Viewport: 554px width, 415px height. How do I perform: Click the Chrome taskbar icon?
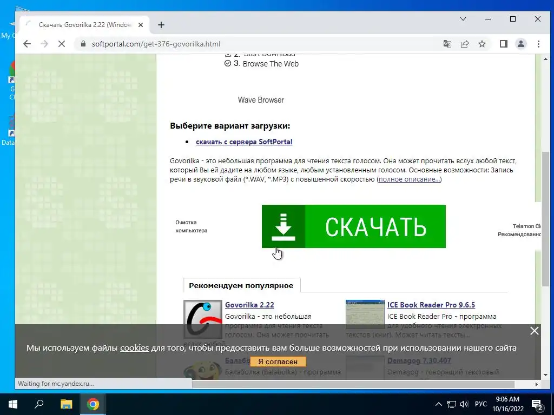(93, 404)
